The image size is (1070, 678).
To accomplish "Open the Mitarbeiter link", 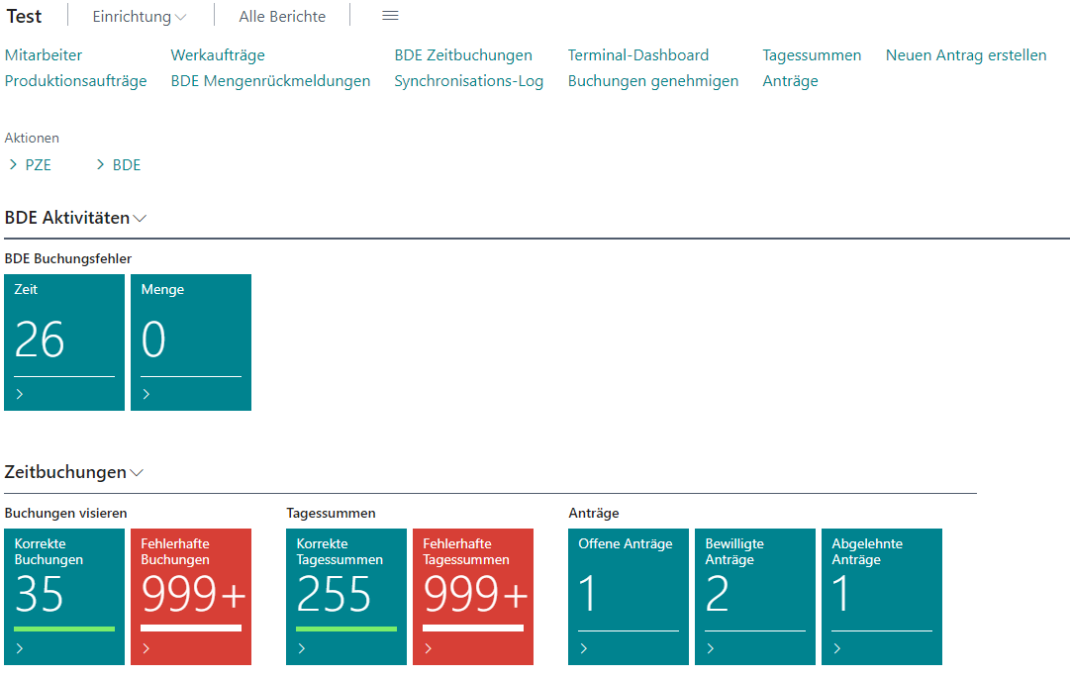I will tap(43, 55).
